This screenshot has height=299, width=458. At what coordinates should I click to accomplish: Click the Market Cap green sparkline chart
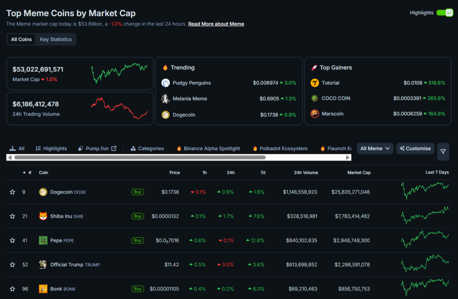[119, 73]
